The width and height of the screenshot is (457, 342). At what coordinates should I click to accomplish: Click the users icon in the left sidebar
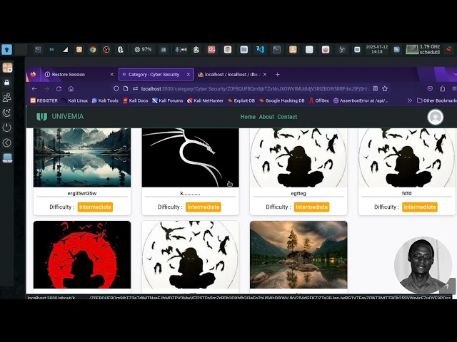[x=6, y=98]
